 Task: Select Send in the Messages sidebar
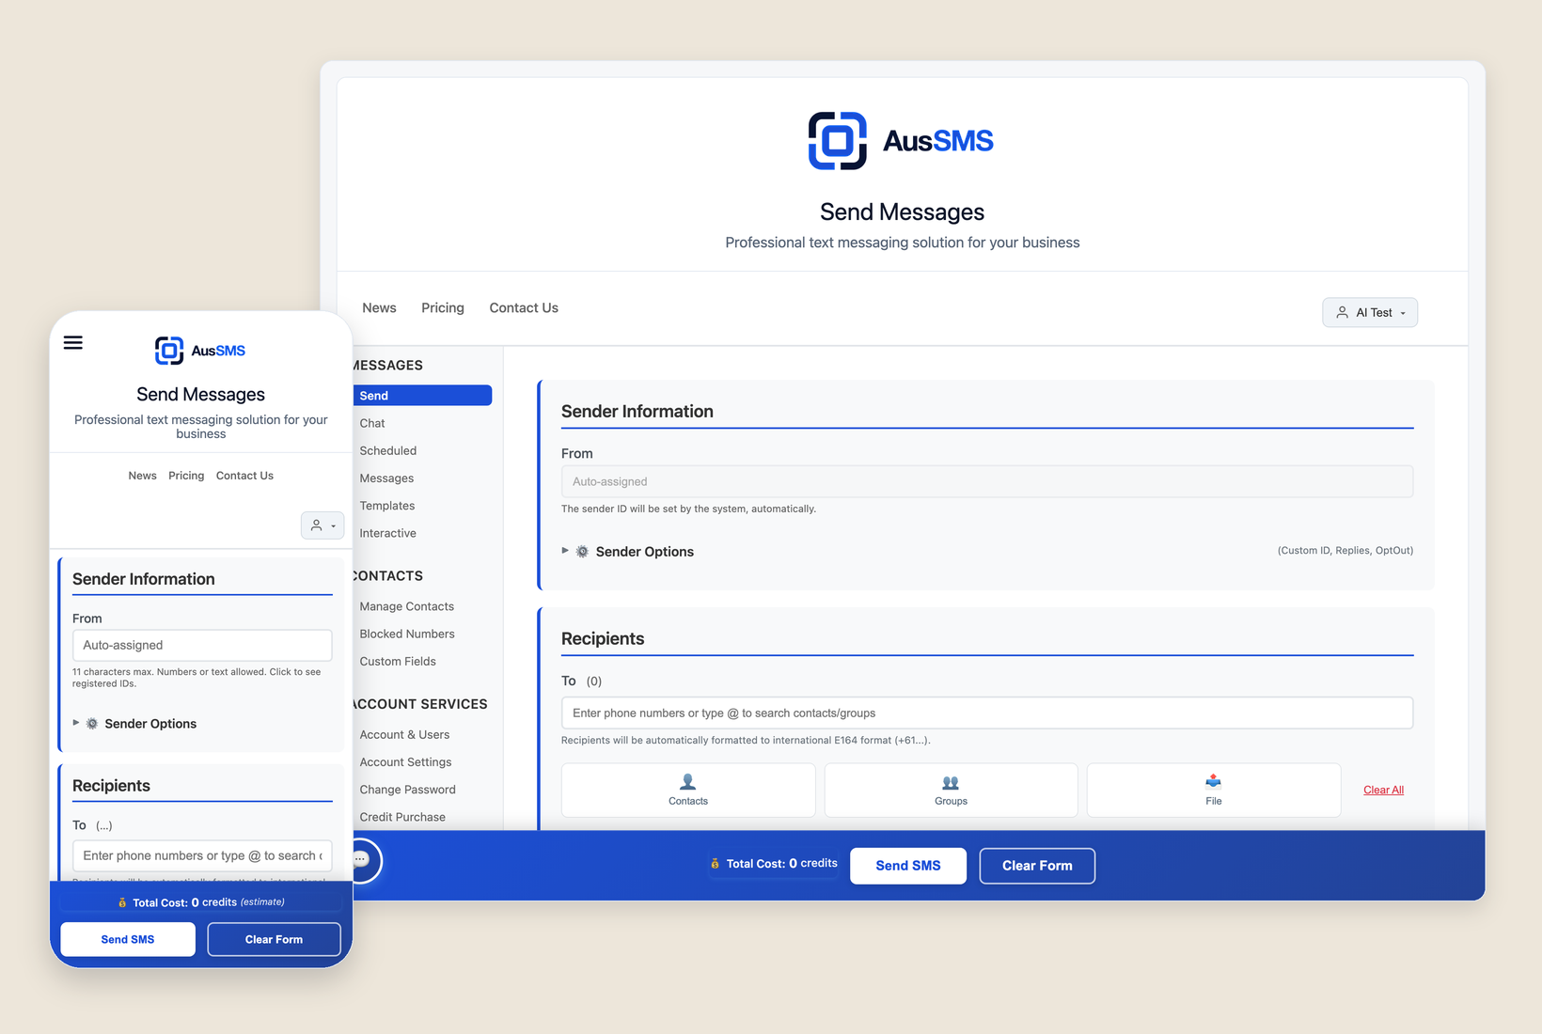422,396
